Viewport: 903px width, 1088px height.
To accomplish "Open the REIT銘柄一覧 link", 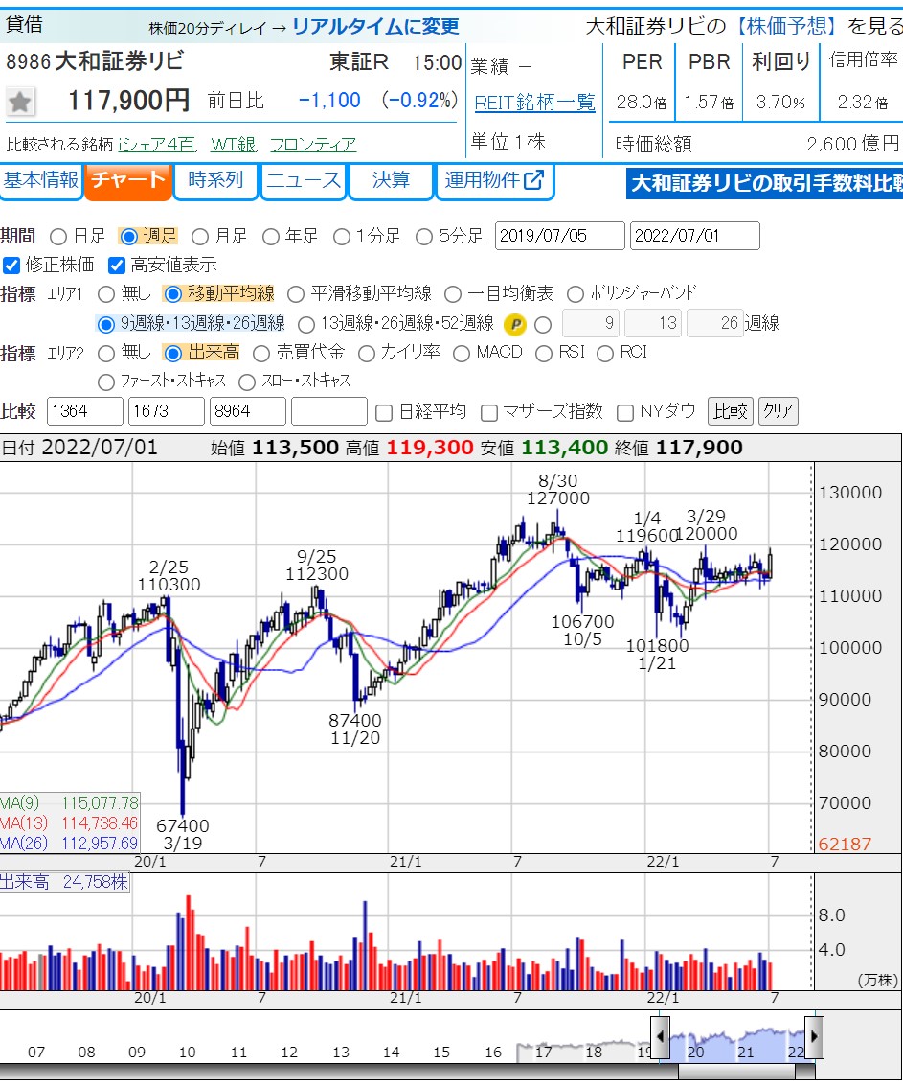I will tap(534, 102).
